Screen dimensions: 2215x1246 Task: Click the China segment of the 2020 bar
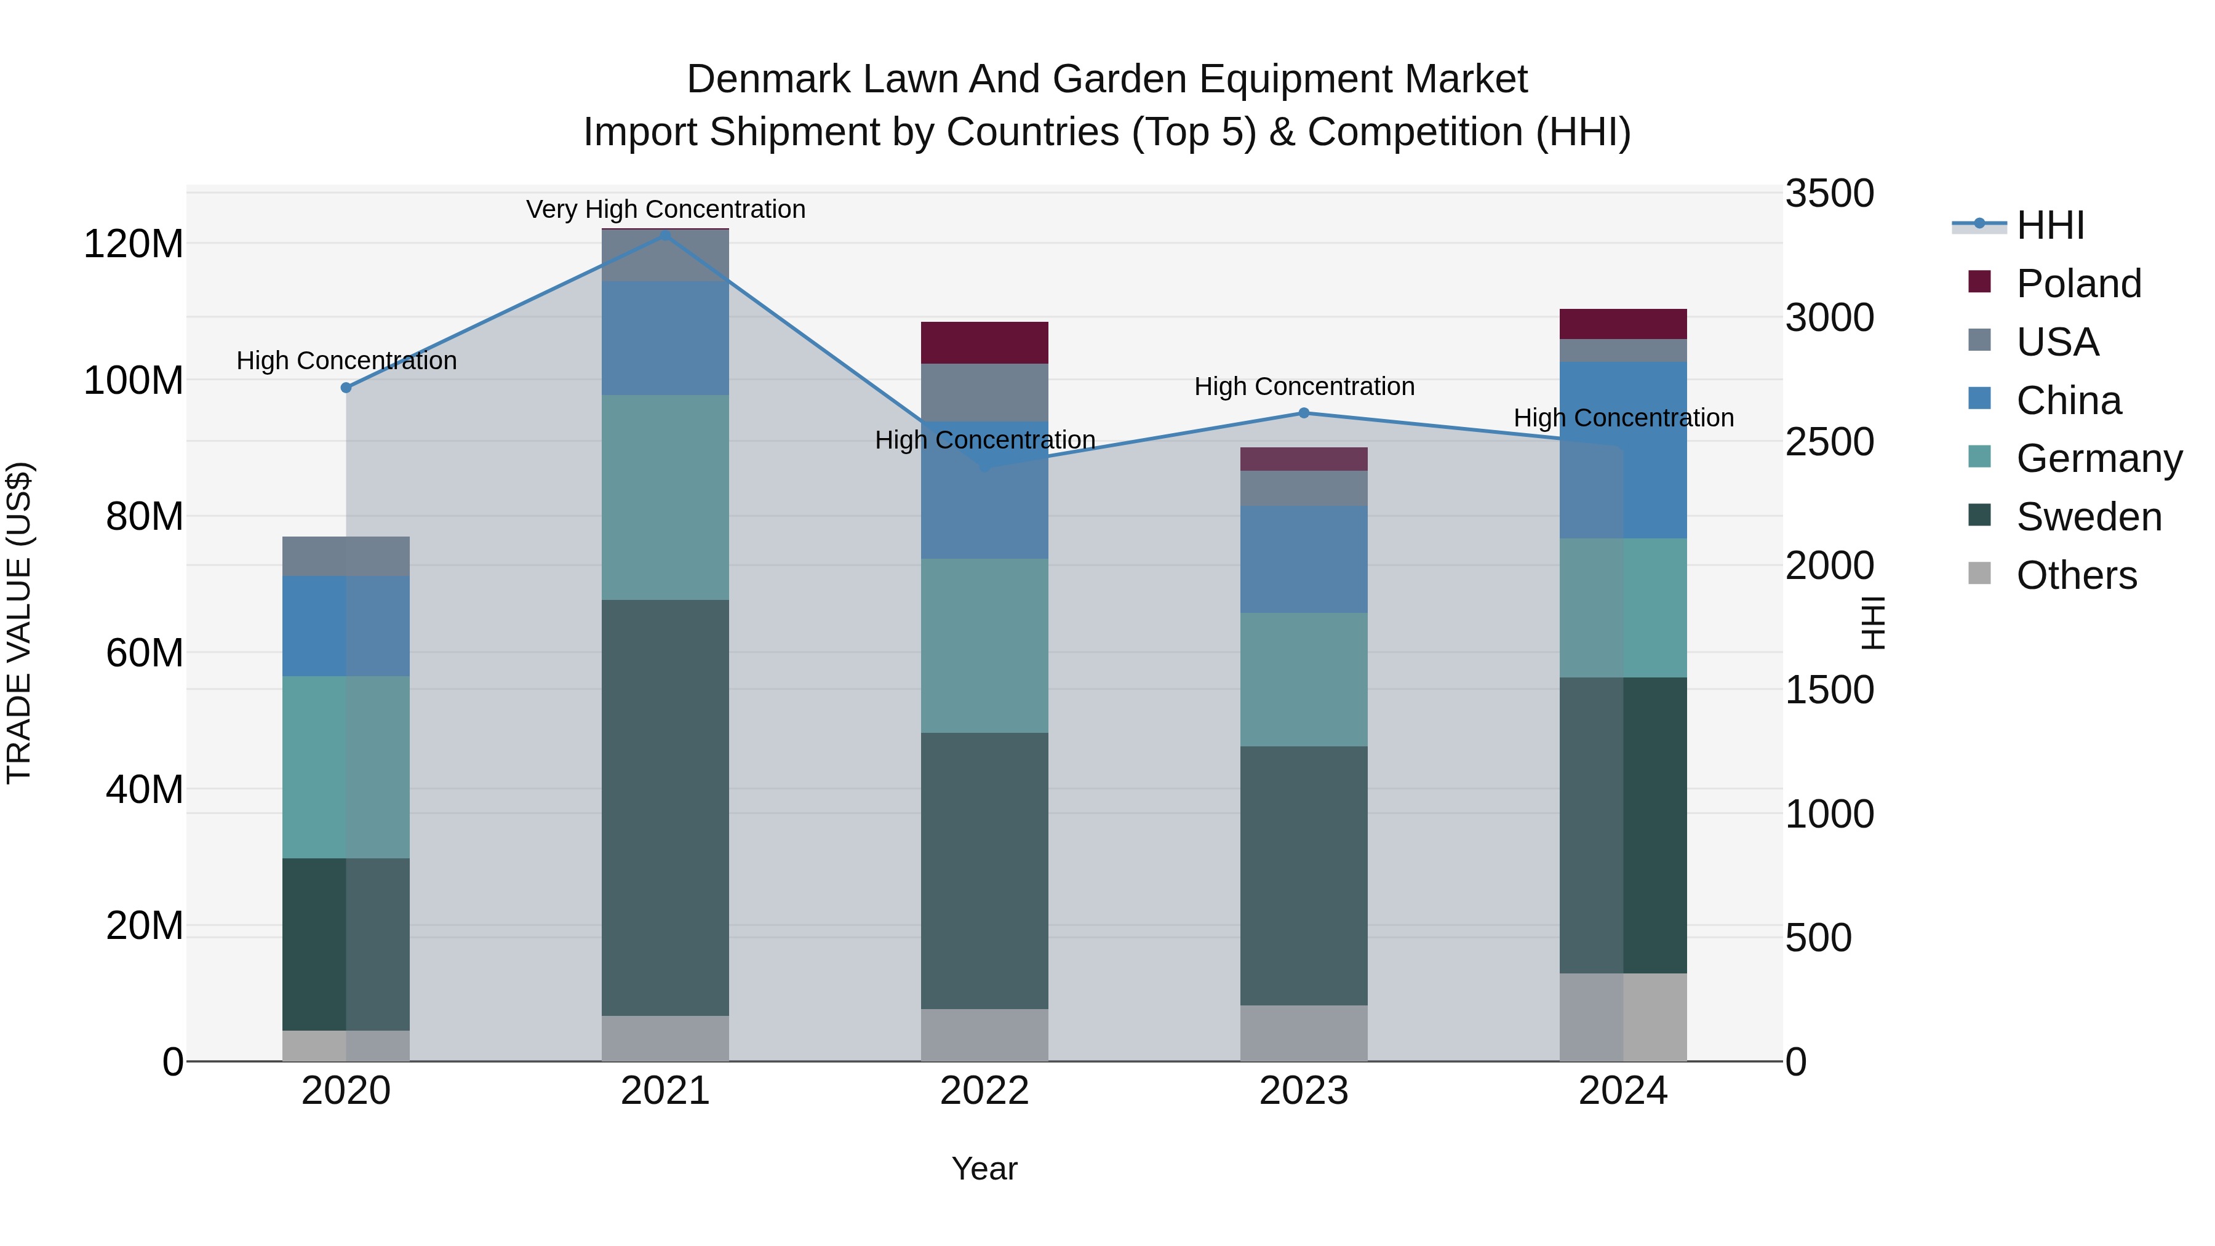[x=346, y=626]
